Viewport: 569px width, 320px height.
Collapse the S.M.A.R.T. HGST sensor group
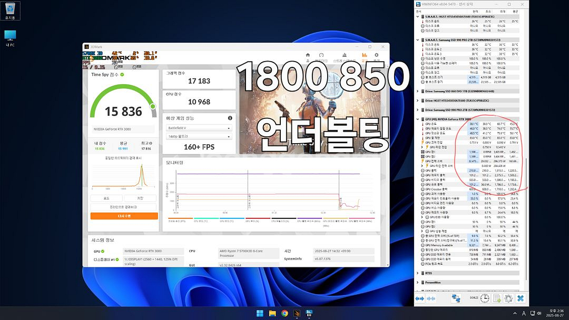tap(418, 17)
